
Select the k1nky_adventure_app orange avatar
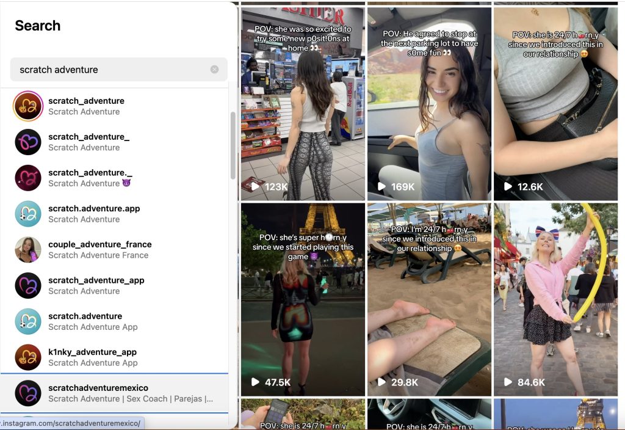(28, 357)
